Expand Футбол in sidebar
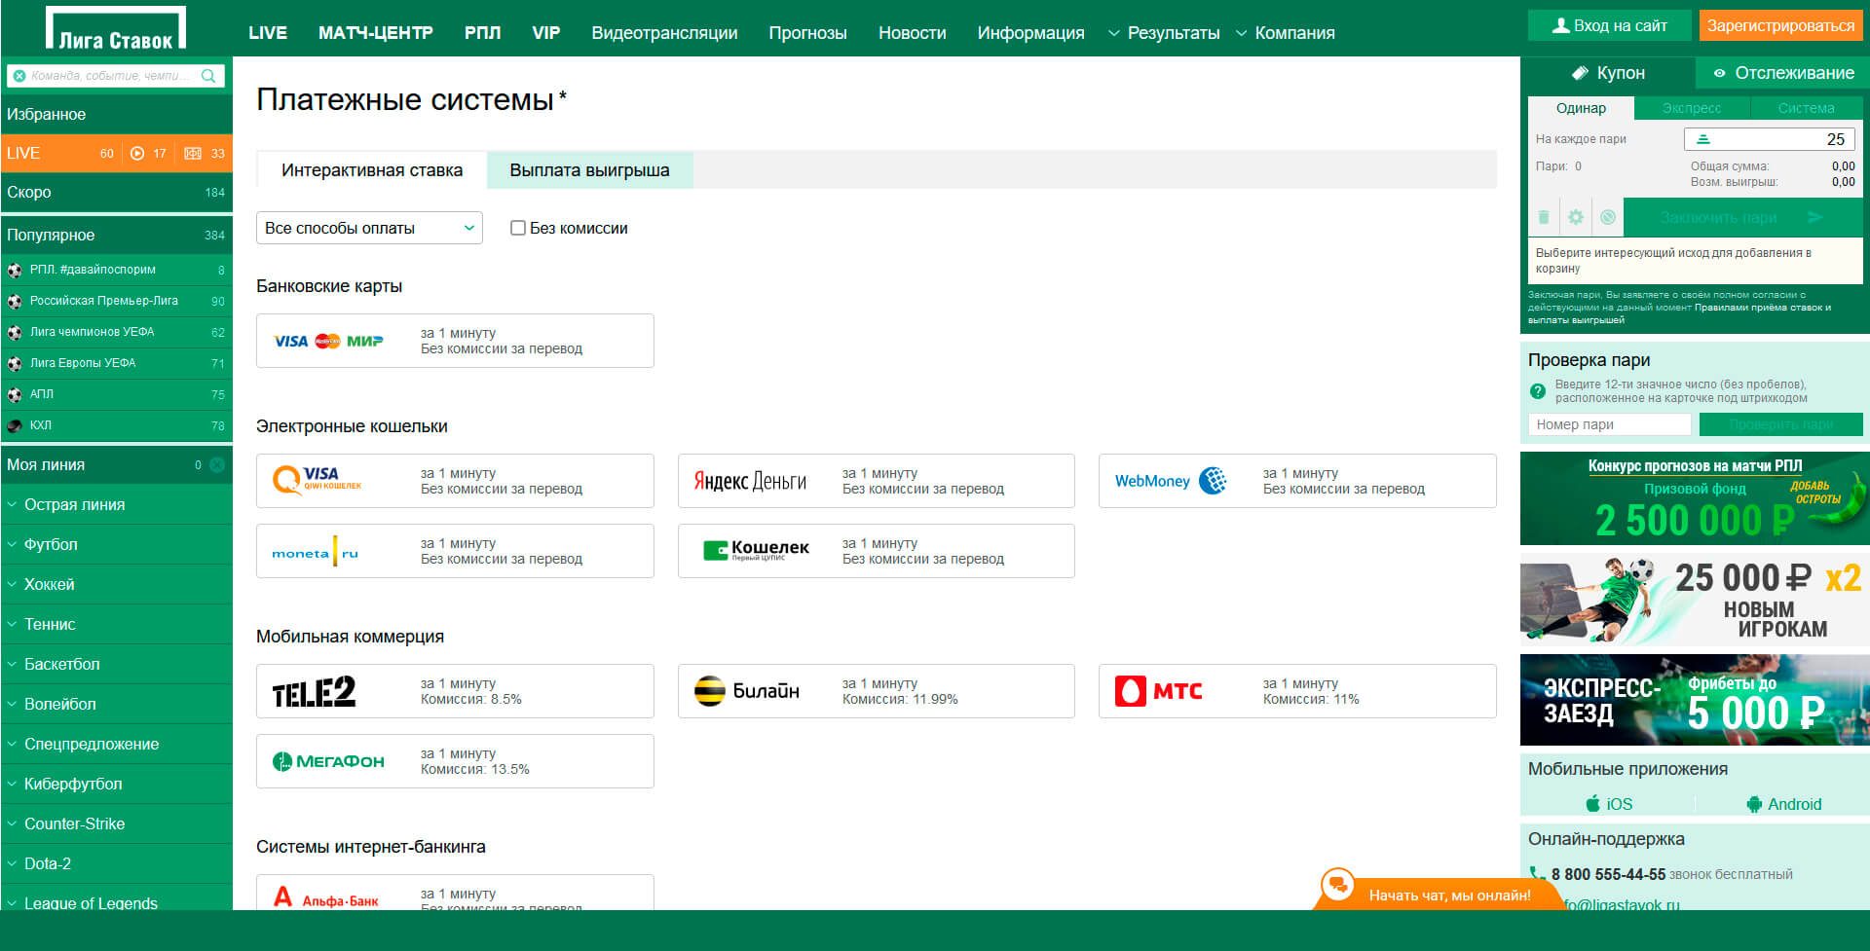 (x=117, y=544)
